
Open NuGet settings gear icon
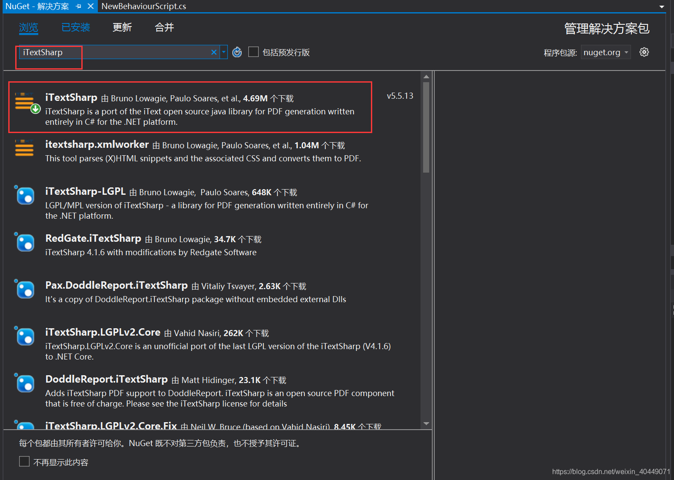(644, 52)
